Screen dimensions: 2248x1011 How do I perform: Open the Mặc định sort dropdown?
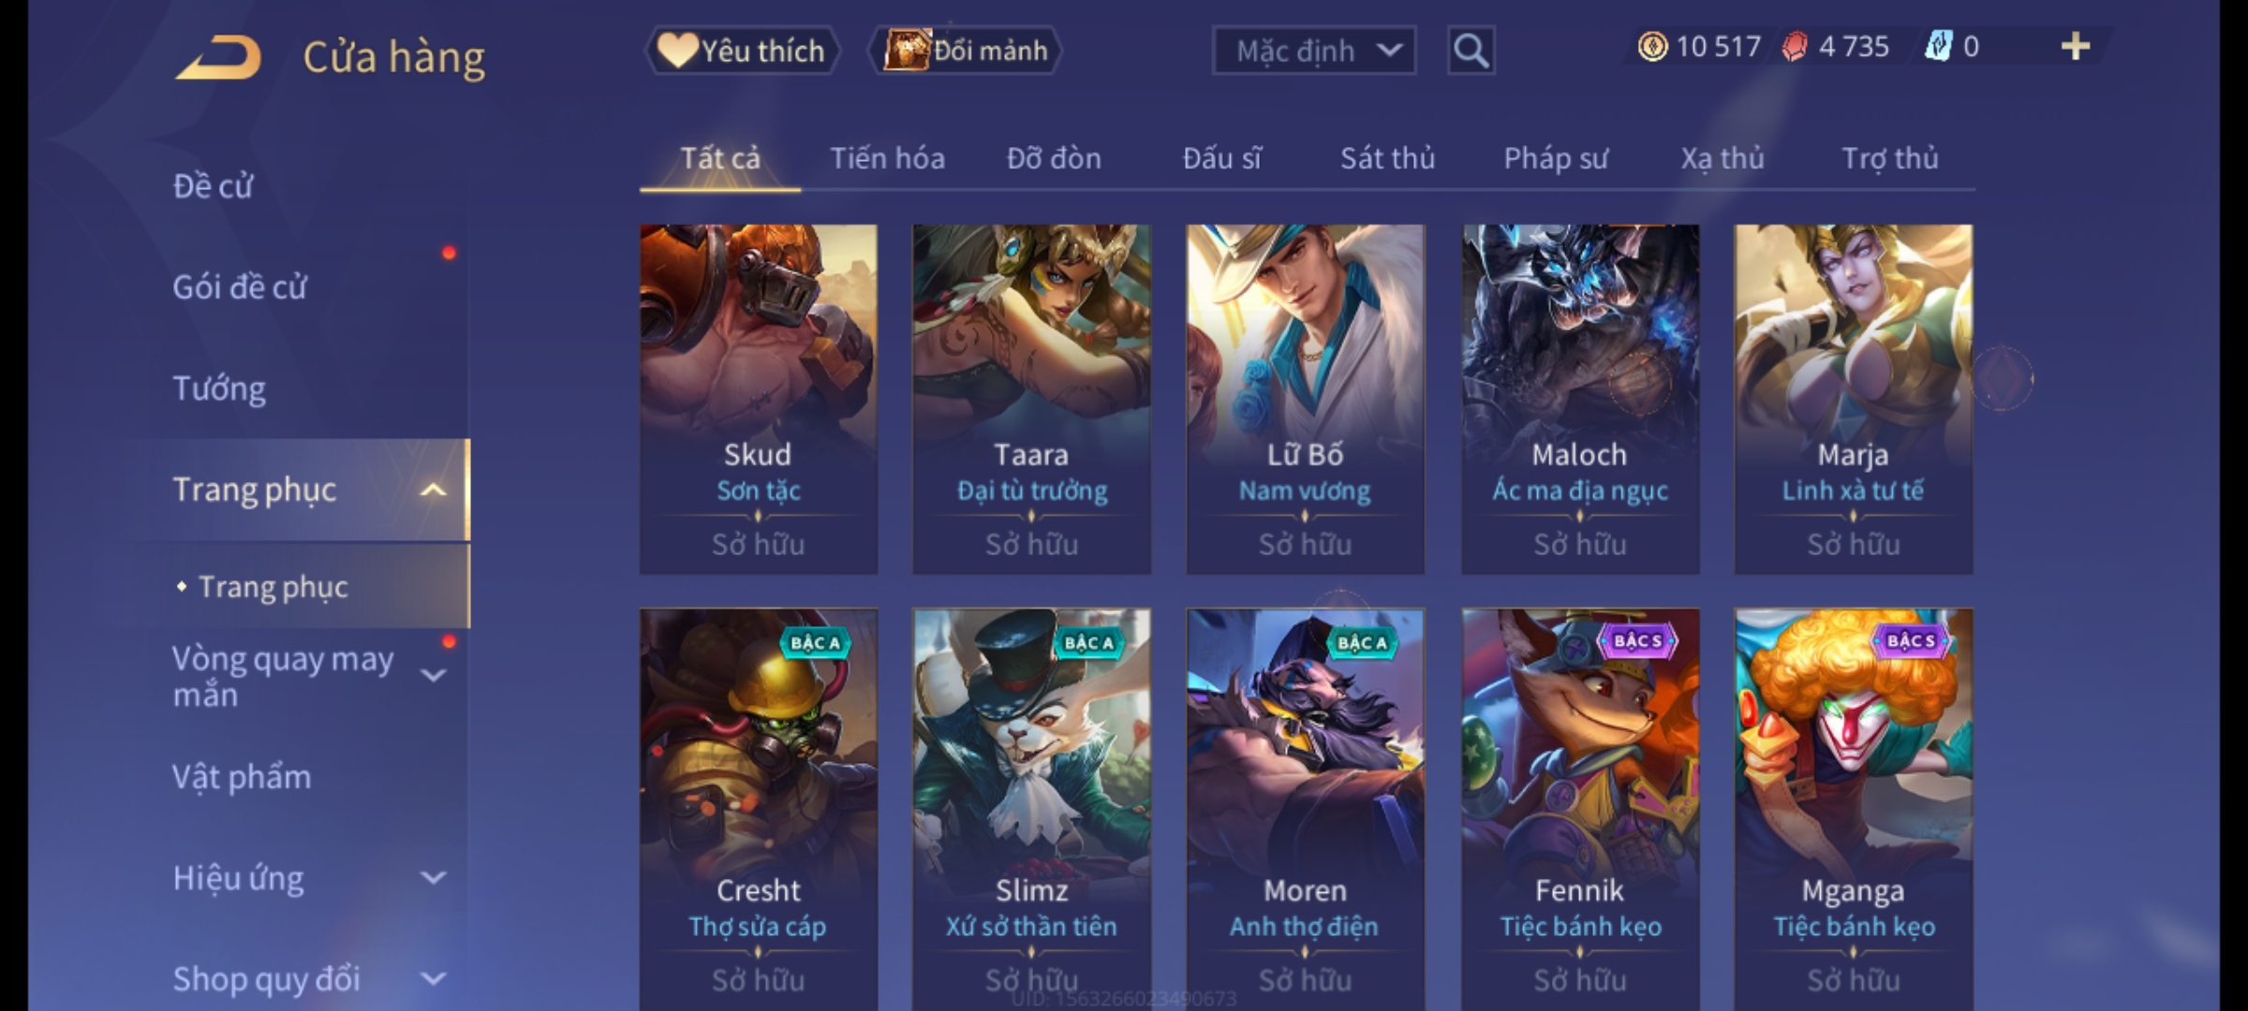[x=1314, y=51]
